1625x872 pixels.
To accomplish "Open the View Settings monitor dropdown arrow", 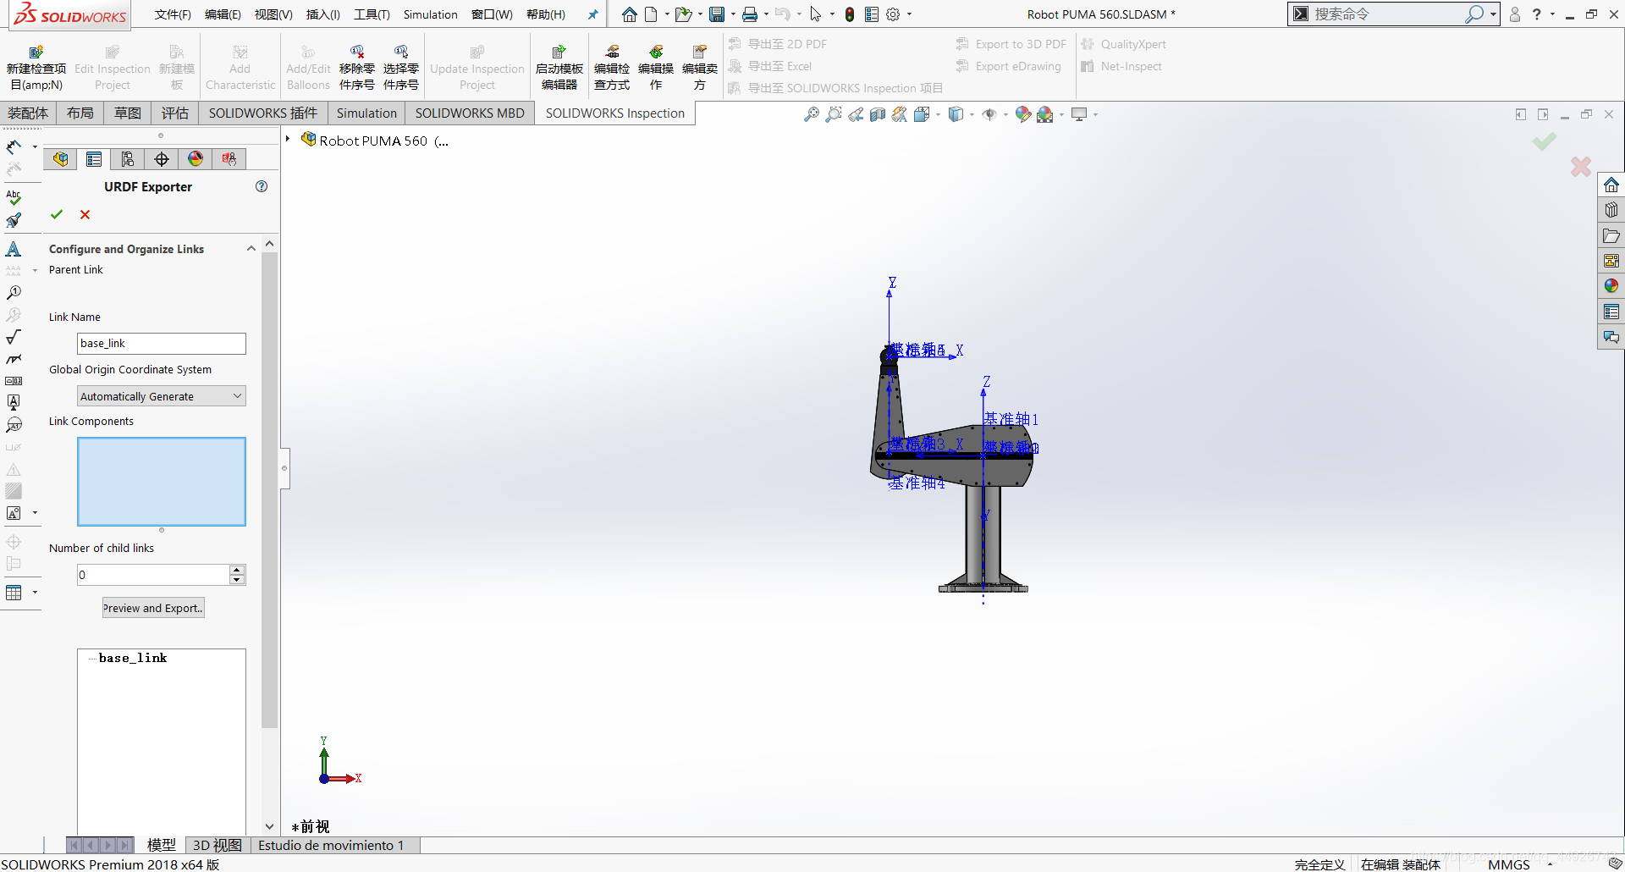I will [1095, 114].
